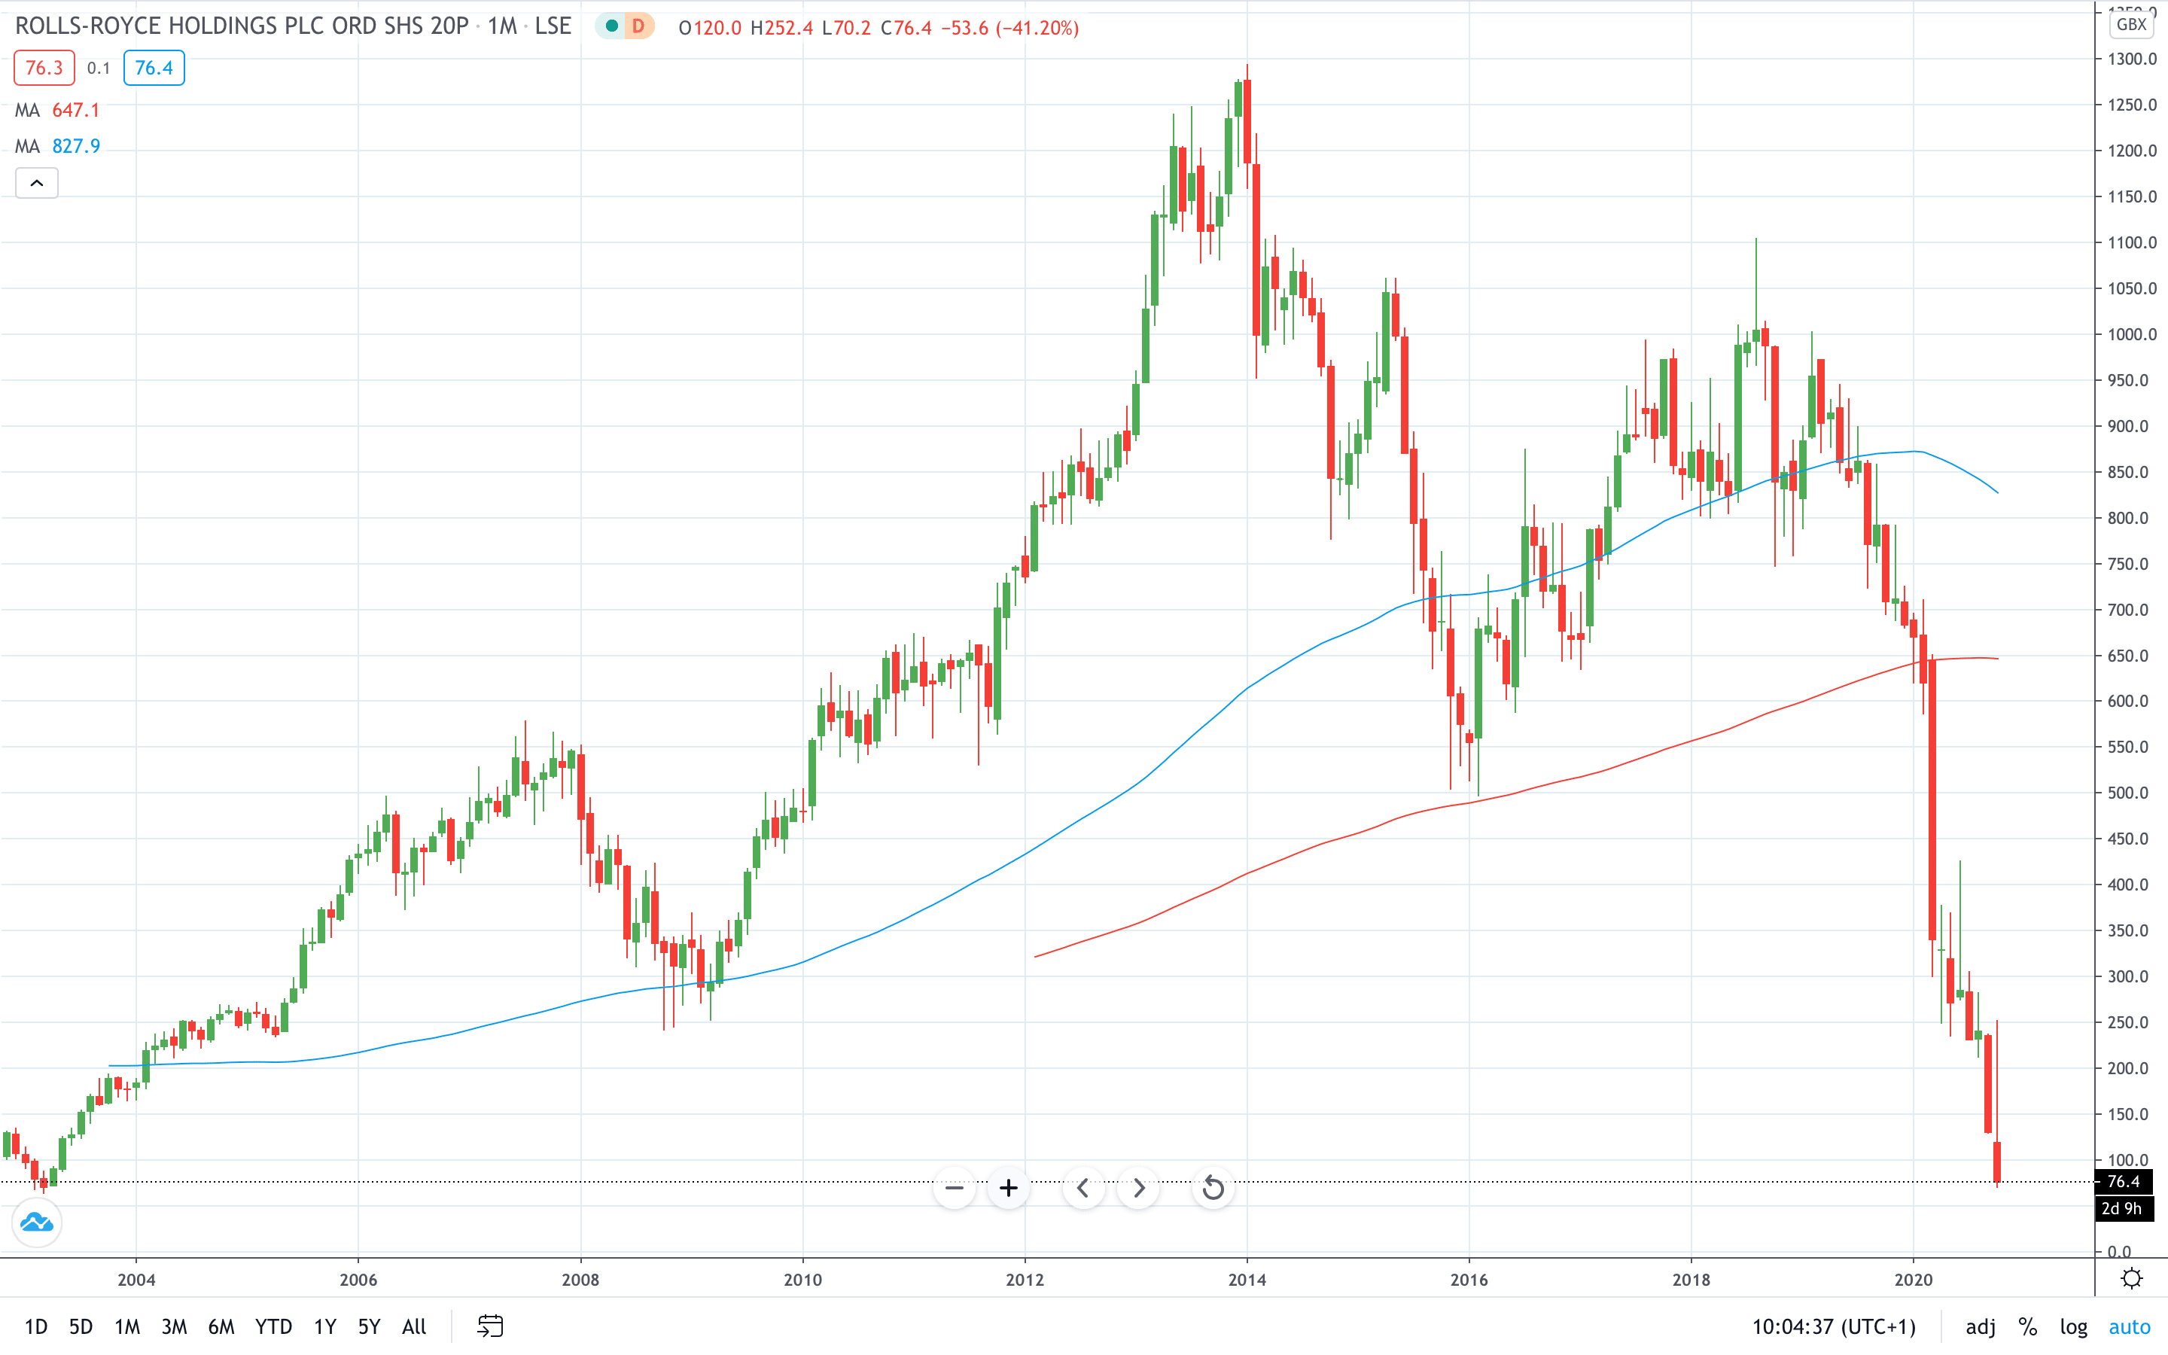Open chart settings gear icon
This screenshot has height=1355, width=2168.
[x=2132, y=1279]
